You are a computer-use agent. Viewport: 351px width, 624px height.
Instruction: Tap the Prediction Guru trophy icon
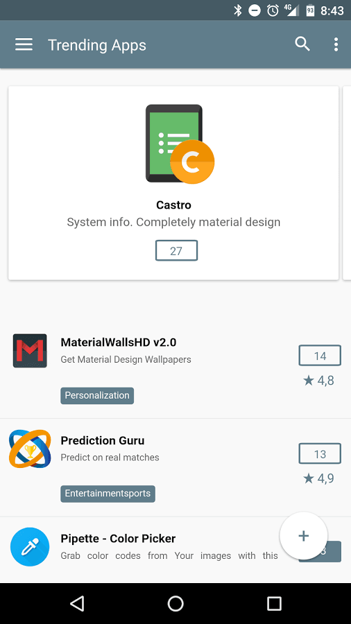click(x=30, y=449)
